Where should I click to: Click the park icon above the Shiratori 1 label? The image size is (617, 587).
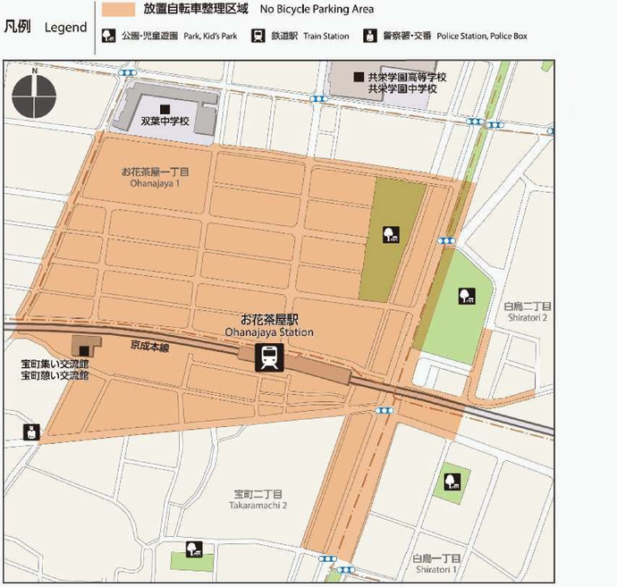click(x=452, y=482)
